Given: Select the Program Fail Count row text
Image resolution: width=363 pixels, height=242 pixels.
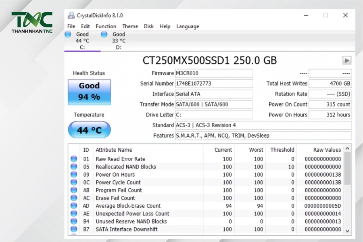Looking at the screenshot, I should pos(119,190).
